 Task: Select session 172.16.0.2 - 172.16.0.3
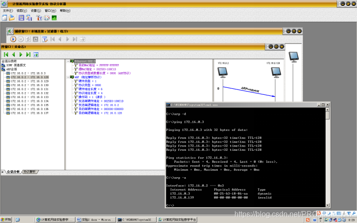(x=28, y=74)
